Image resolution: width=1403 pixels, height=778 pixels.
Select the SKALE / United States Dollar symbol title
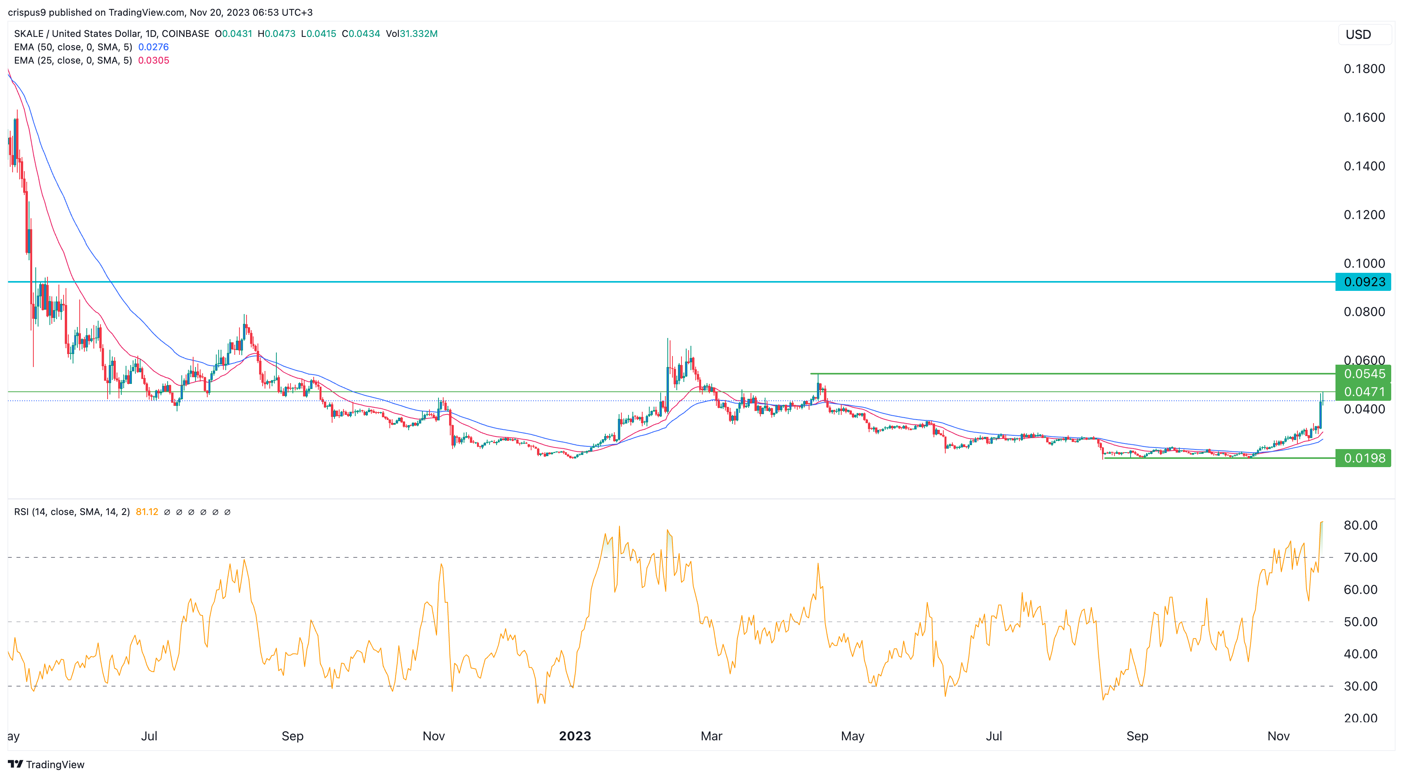point(76,33)
